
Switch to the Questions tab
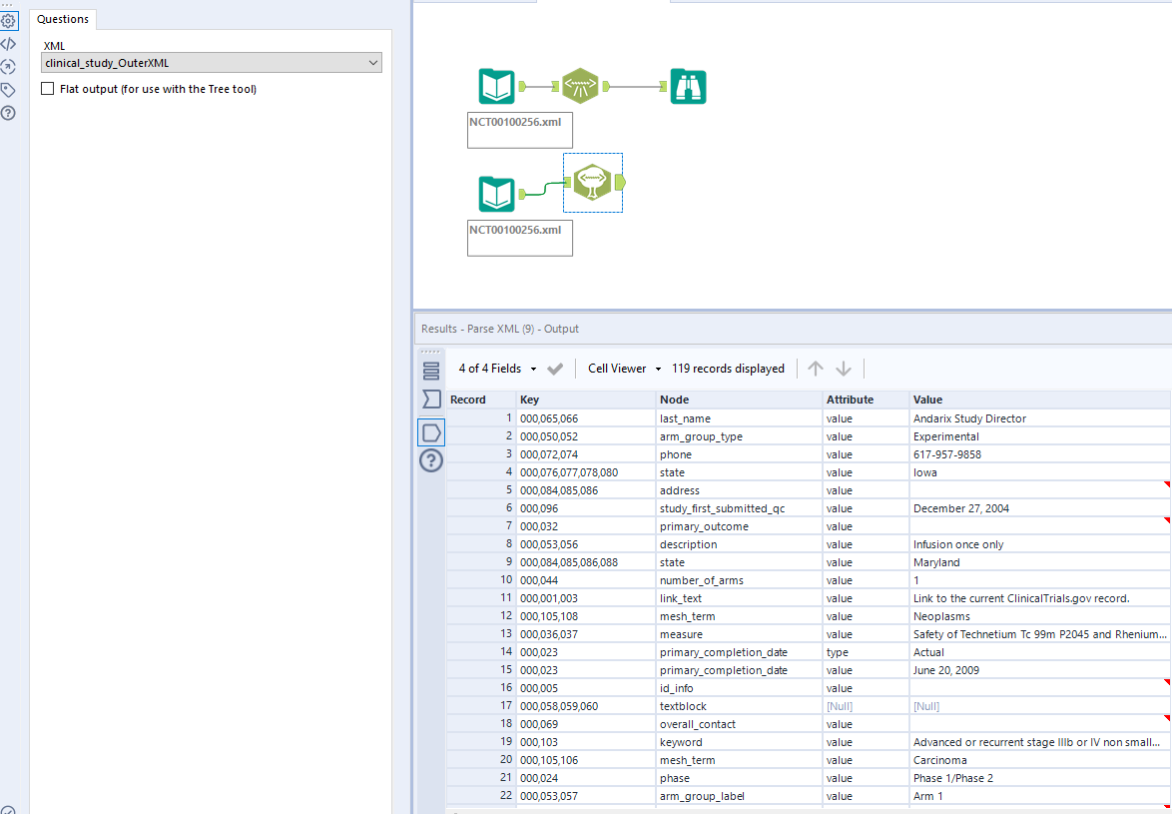pyautogui.click(x=63, y=19)
